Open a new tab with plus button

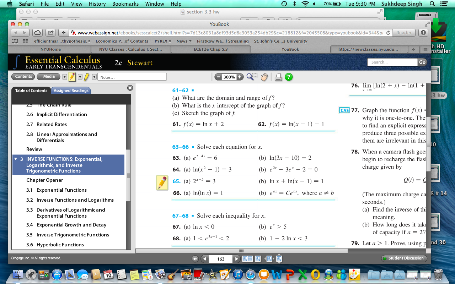tap(413, 49)
